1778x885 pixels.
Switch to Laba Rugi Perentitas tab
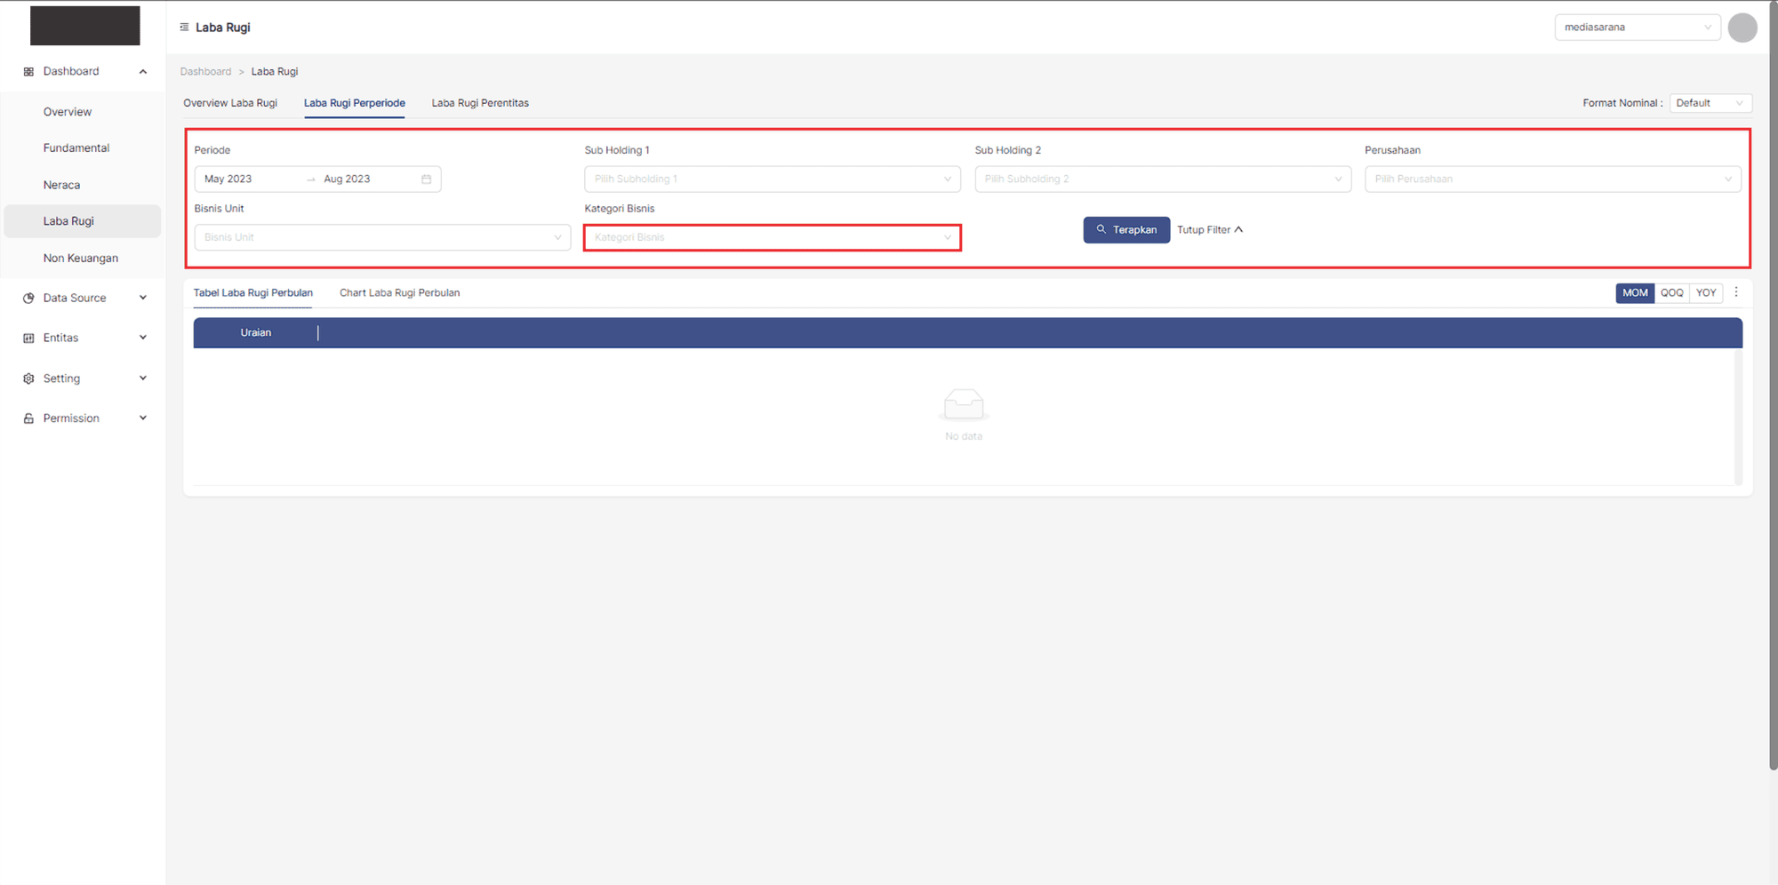pyautogui.click(x=480, y=103)
